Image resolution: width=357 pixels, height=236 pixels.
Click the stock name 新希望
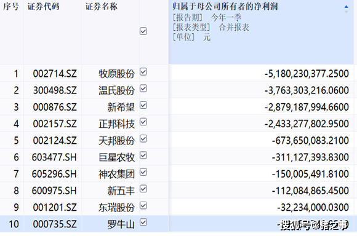tap(121, 108)
